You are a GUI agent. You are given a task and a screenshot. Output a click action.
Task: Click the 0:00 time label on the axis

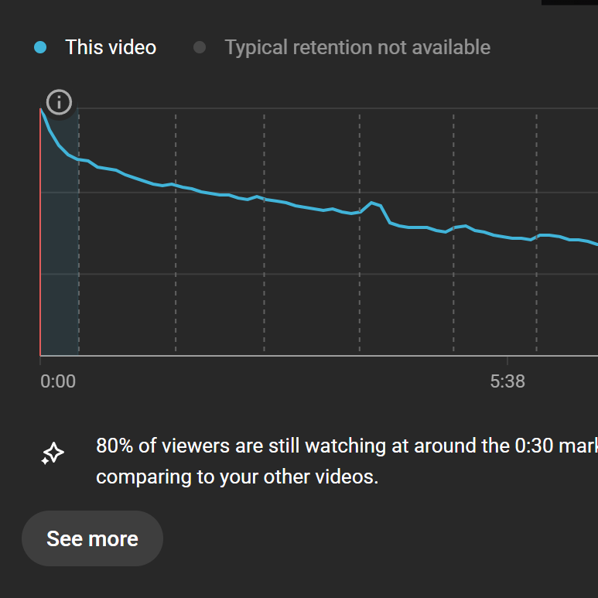pyautogui.click(x=58, y=381)
